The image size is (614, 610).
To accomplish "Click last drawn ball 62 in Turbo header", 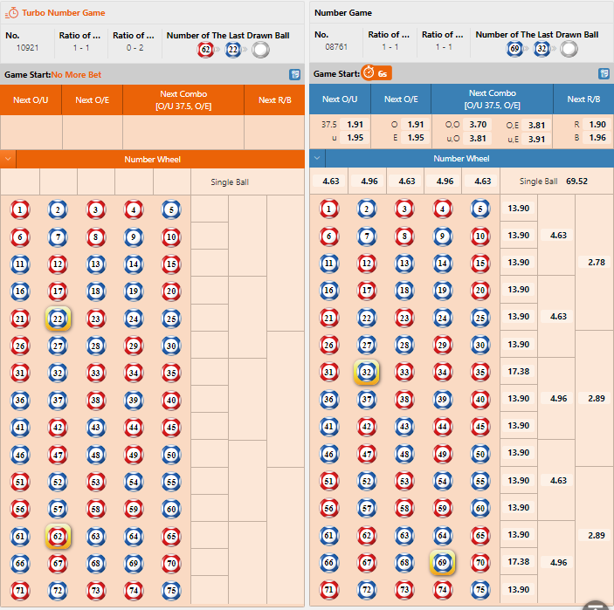I will [x=205, y=49].
